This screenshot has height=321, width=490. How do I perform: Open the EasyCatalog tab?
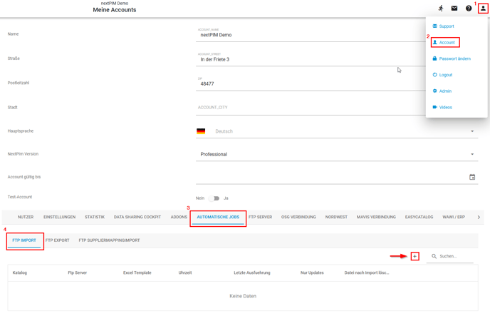point(419,217)
